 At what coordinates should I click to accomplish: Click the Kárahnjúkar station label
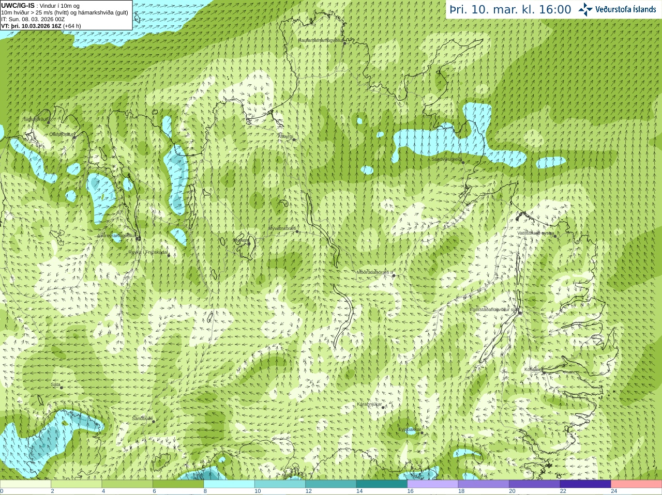pyautogui.click(x=369, y=404)
